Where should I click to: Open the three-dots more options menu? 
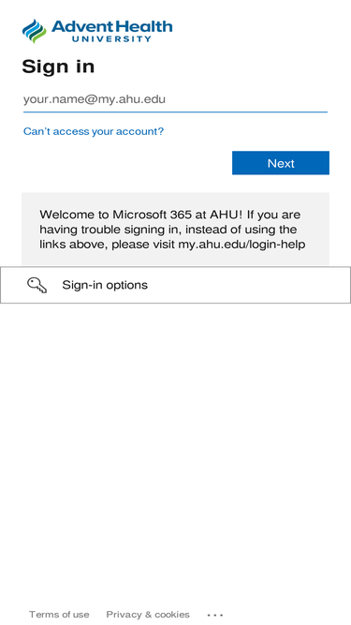click(215, 615)
